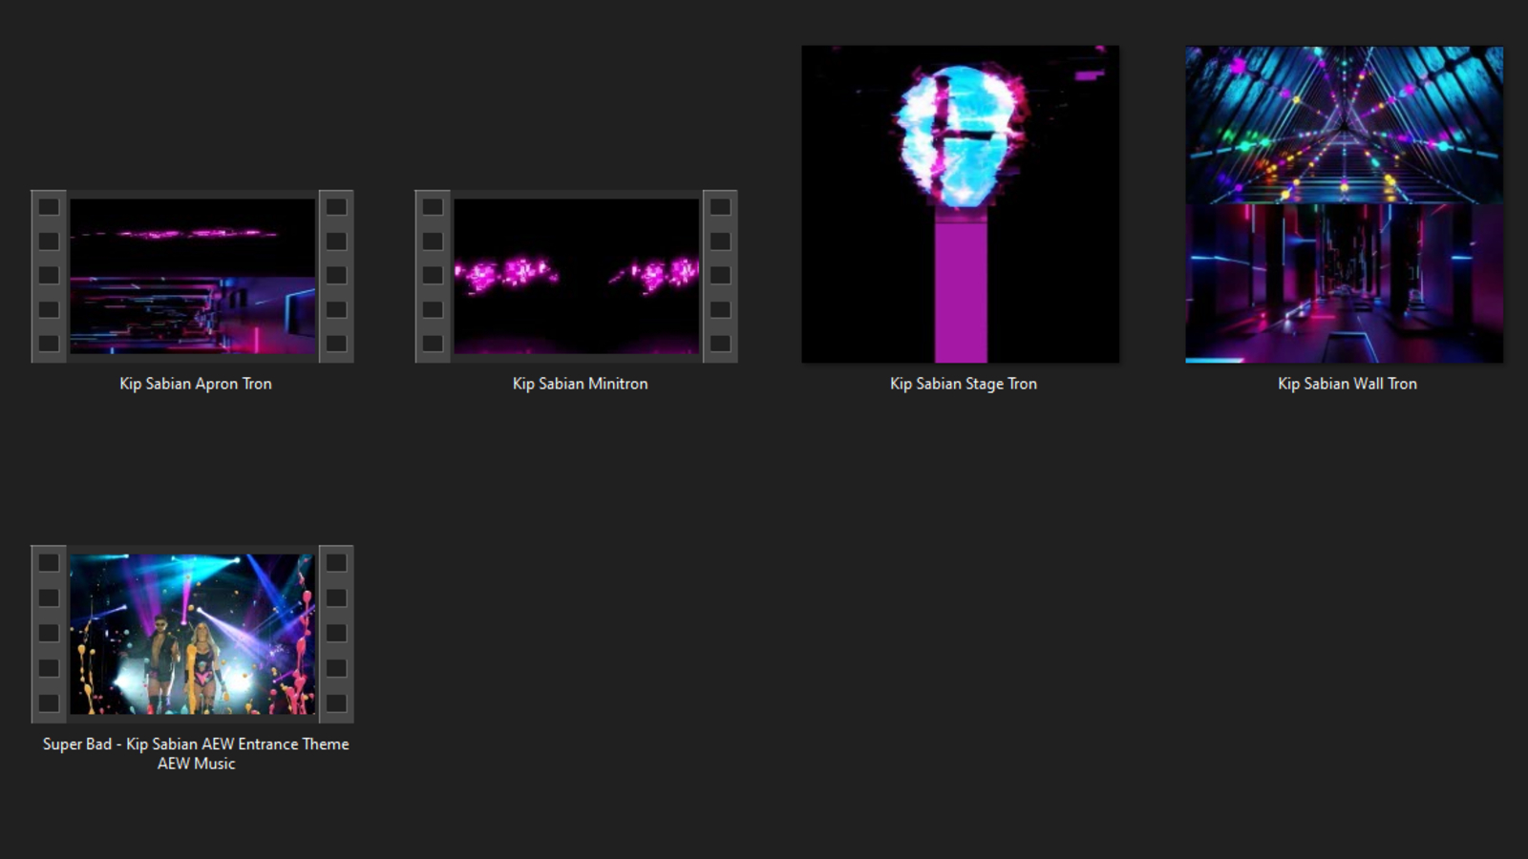Click the file name 'Kip Sabian Apron Tron'
Screen dimensions: 1528x859
click(196, 384)
